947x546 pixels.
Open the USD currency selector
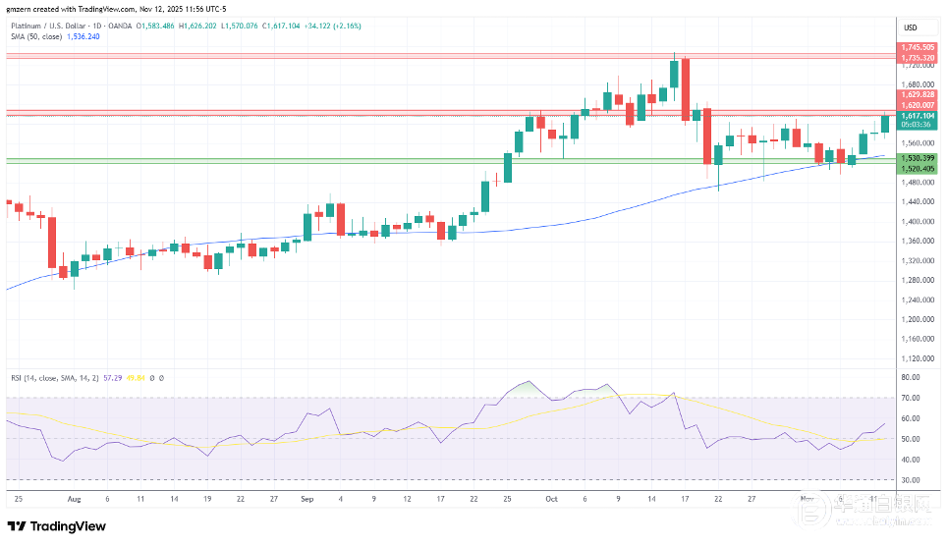(910, 27)
